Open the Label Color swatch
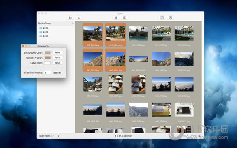Image resolution: width=237 pixels, height=148 pixels. pos(48,63)
